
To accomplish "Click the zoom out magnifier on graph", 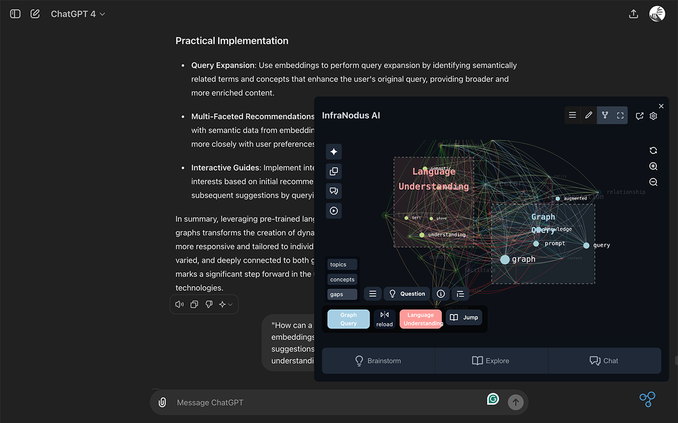I will 653,182.
